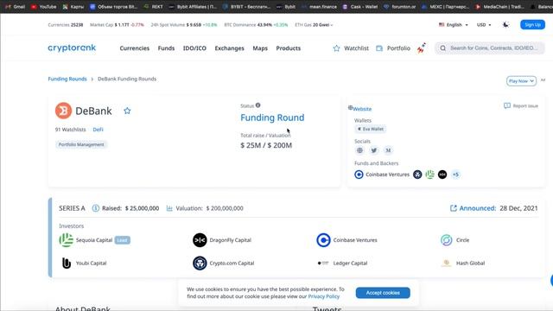The image size is (553, 311).
Task: Open Circle investor
Action: click(463, 240)
